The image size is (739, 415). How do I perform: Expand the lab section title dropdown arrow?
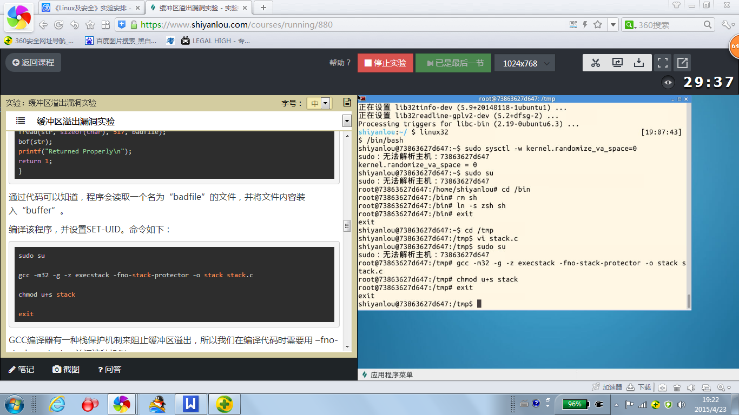pyautogui.click(x=347, y=121)
